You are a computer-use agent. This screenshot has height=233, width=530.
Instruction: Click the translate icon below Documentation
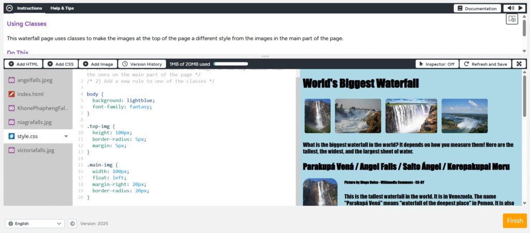(x=512, y=19)
